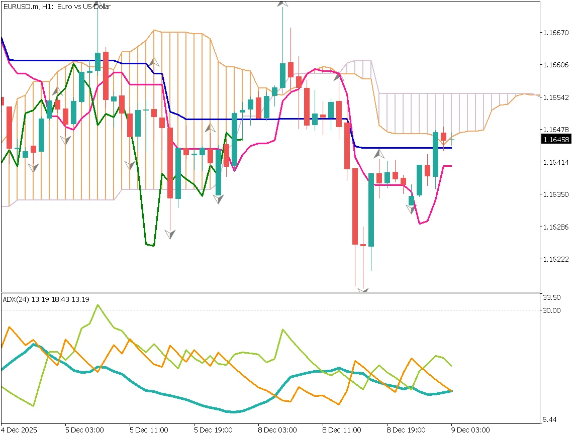Click the fractal arrow atop the blue line near 5 Dec 11:00

click(x=155, y=63)
